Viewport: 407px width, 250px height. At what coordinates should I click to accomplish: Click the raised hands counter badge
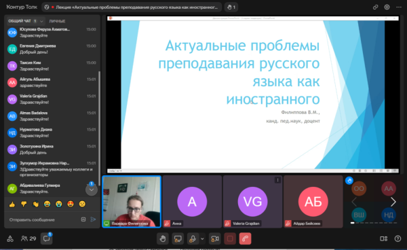231,7
